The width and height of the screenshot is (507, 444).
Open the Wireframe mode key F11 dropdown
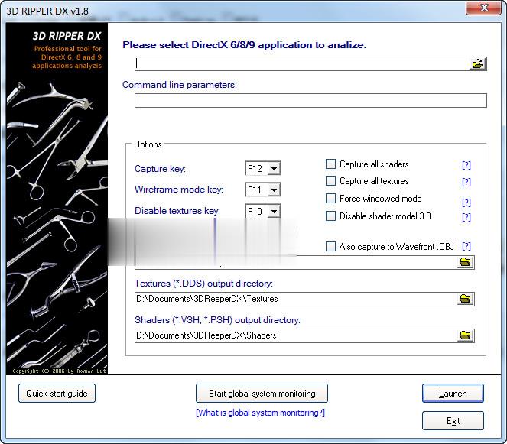[274, 190]
